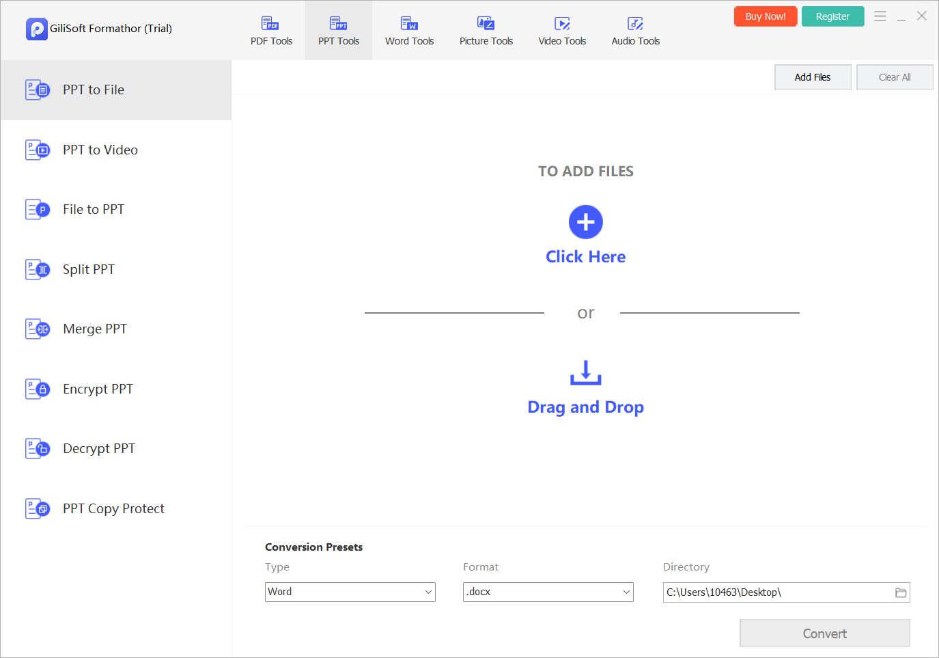Click the File to PPT sidebar icon
Image resolution: width=939 pixels, height=658 pixels.
click(x=38, y=209)
